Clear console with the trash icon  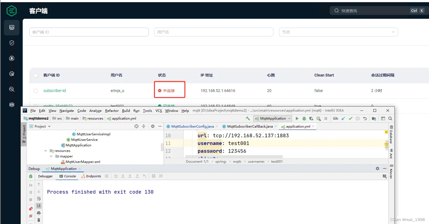coord(39,220)
